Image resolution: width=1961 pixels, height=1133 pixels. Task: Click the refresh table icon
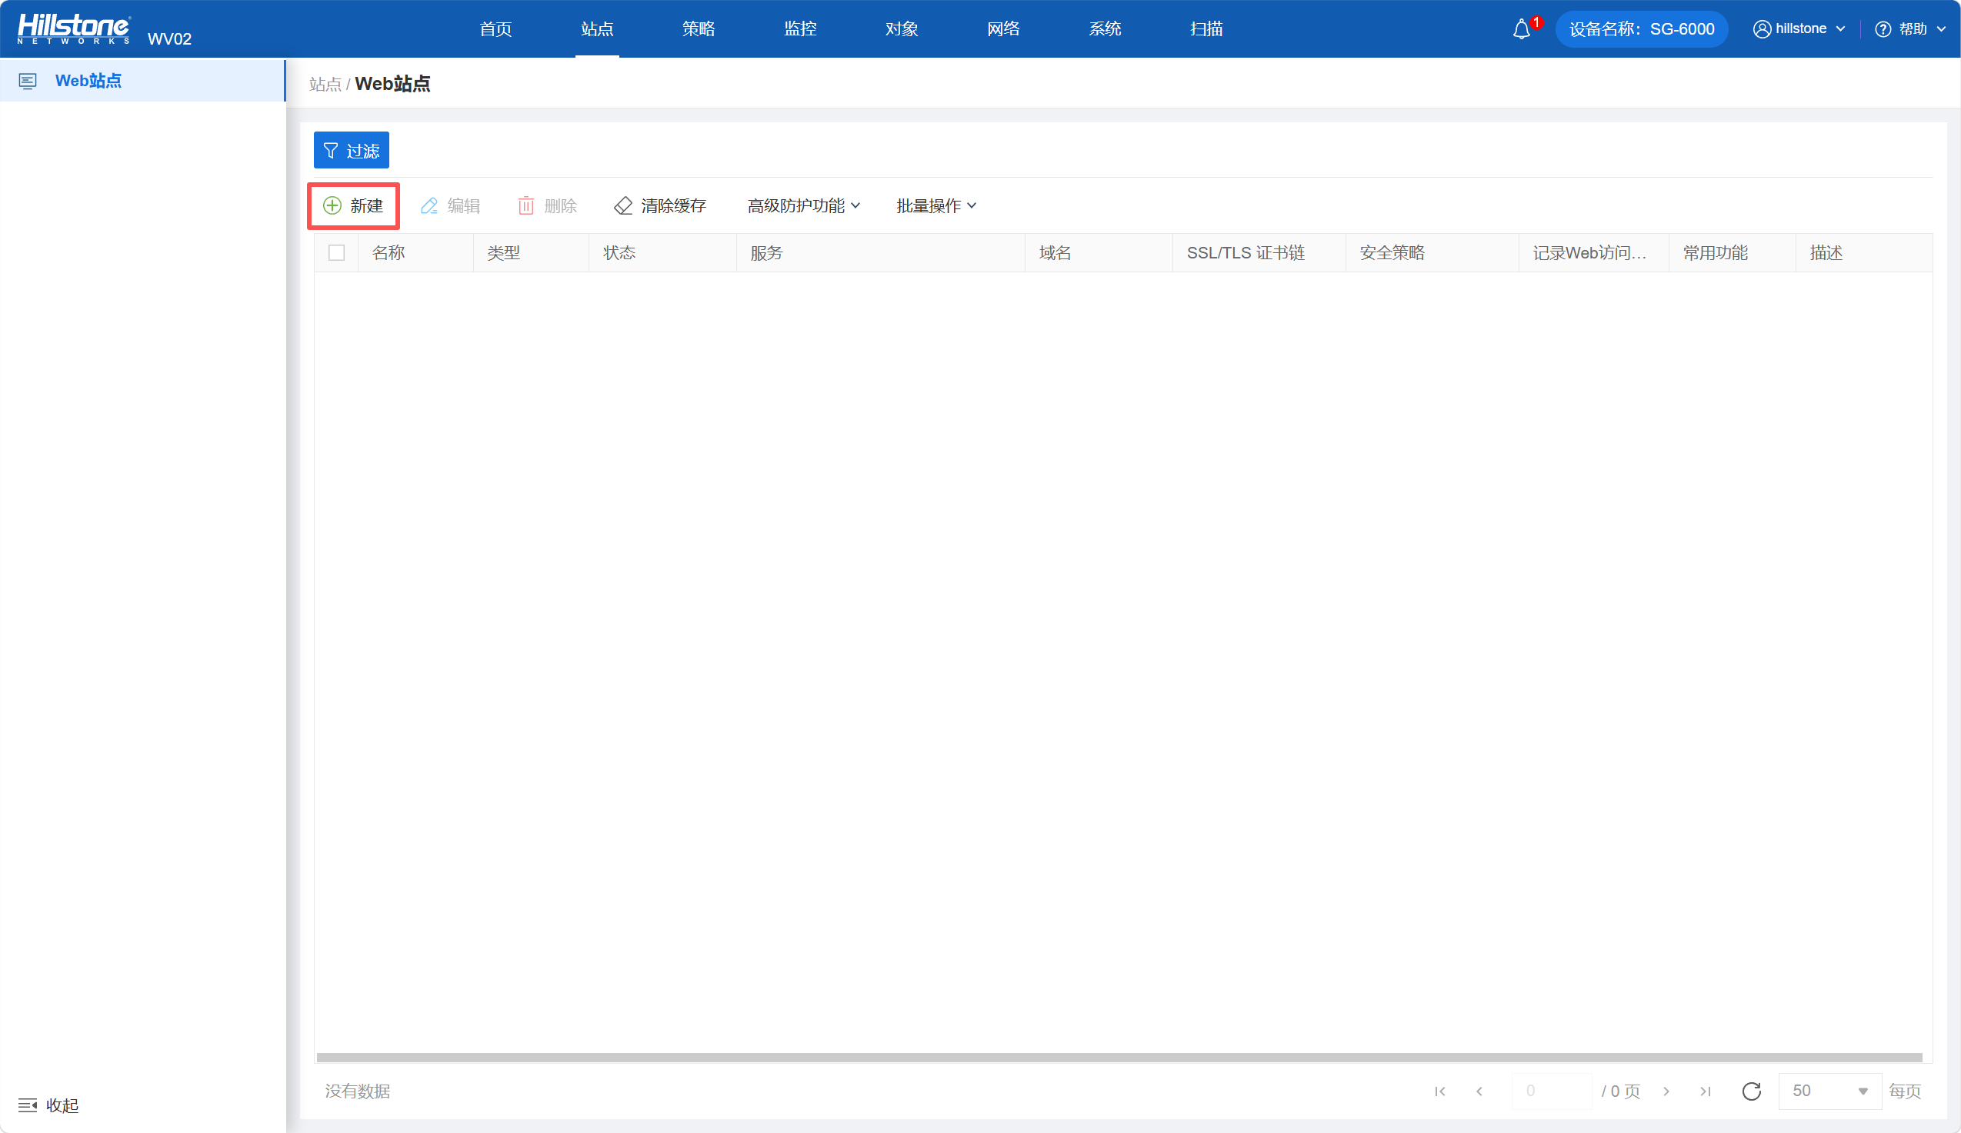point(1752,1091)
